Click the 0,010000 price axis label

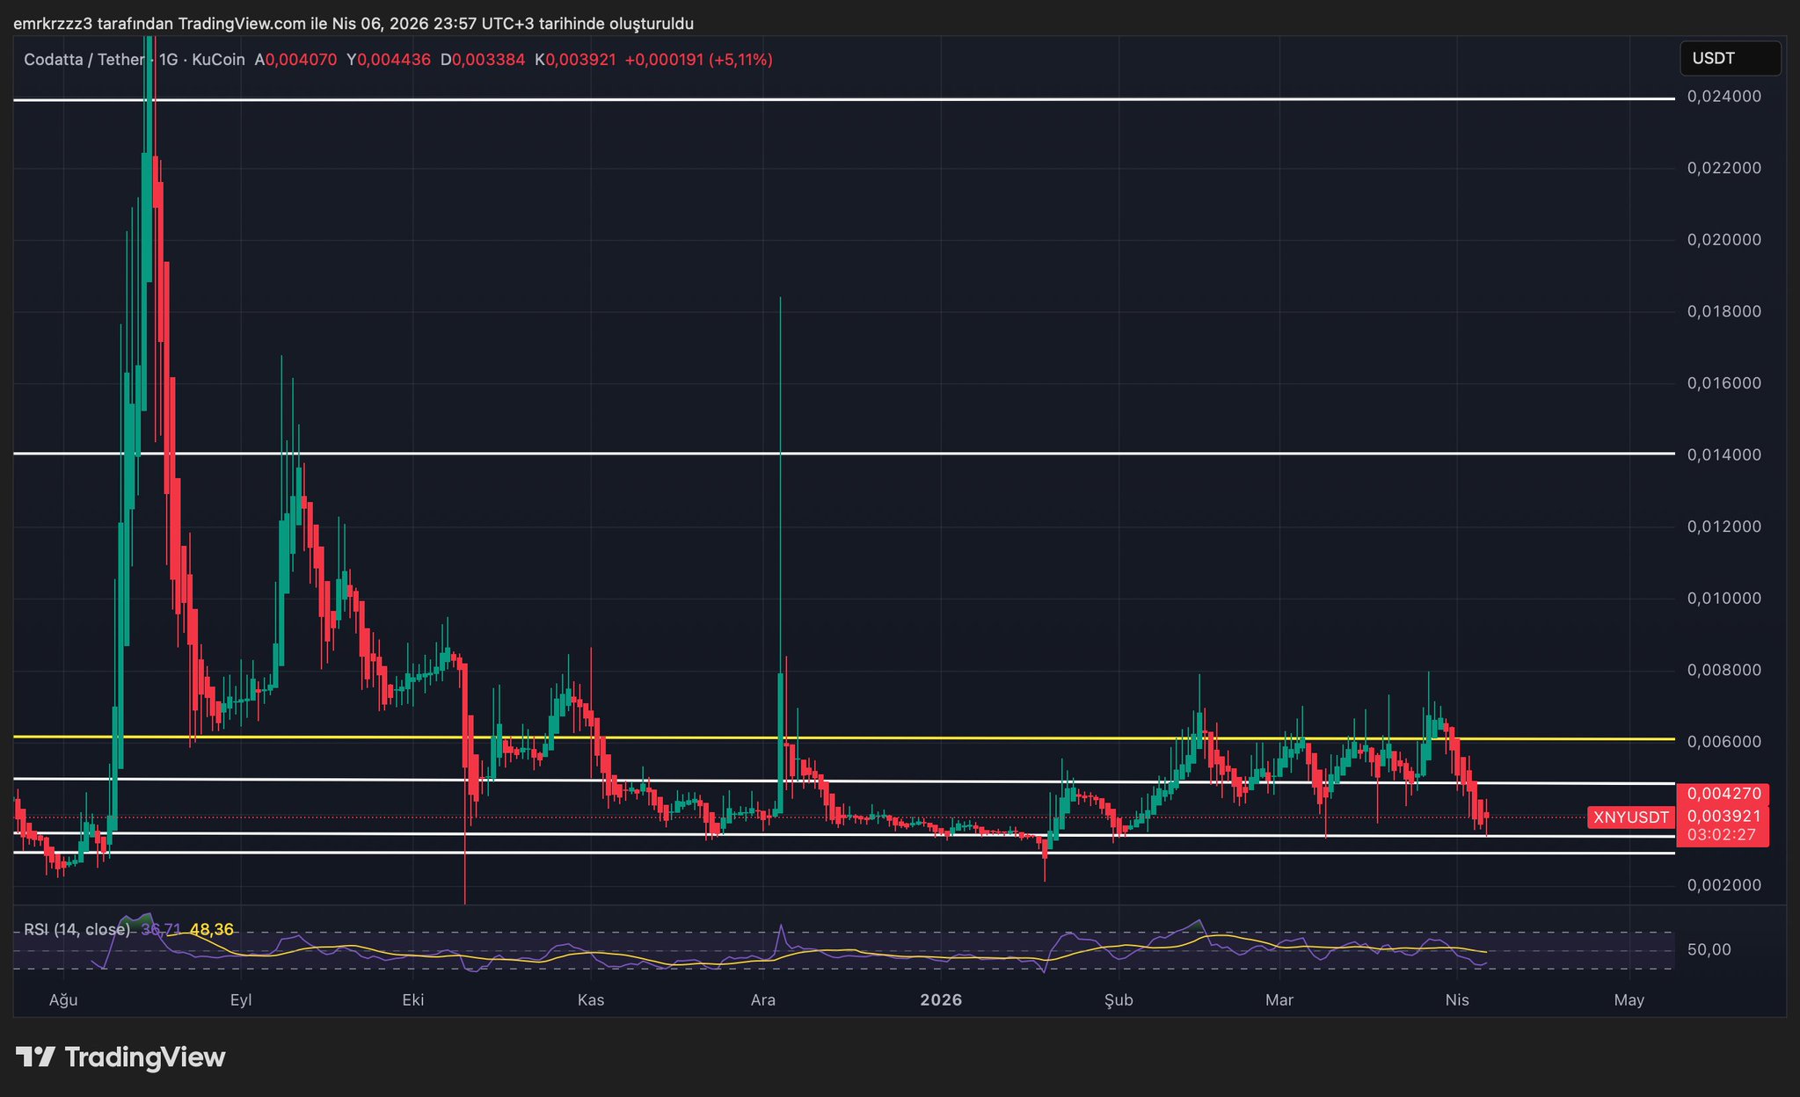click(x=1723, y=599)
